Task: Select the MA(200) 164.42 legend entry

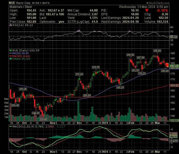Action: (x=19, y=56)
